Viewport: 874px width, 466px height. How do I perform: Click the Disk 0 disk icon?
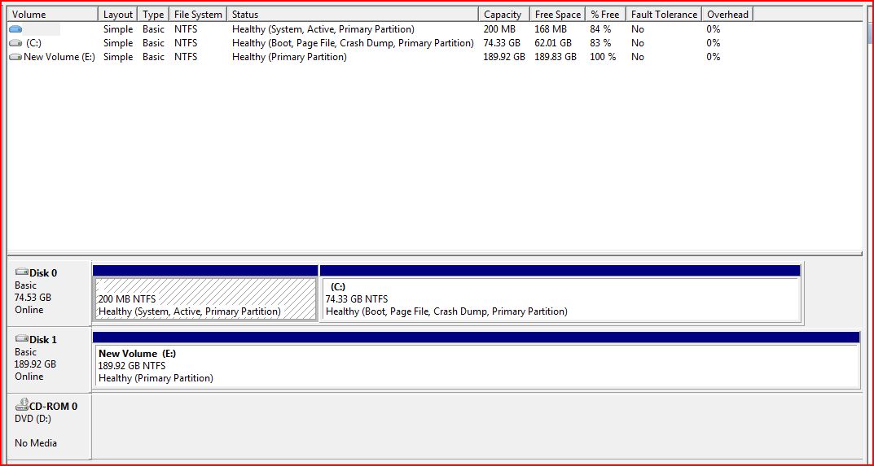21,272
